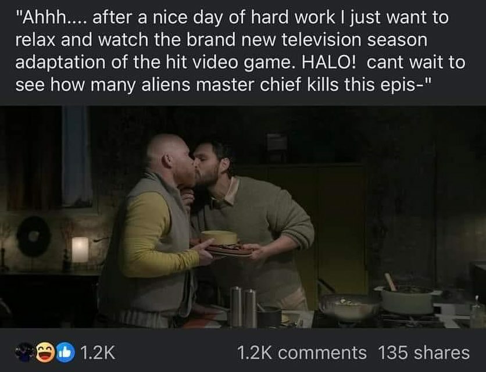View the 135 shares list
This screenshot has height=372, width=486.
424,353
